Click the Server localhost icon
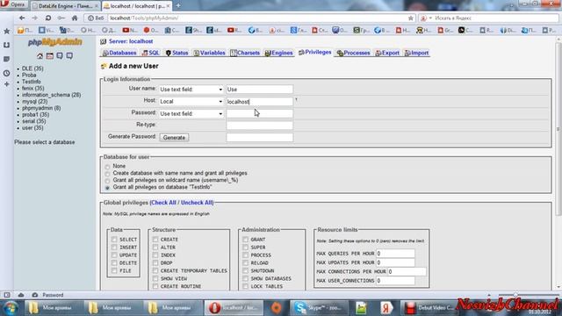This screenshot has width=562, height=316. tap(104, 41)
